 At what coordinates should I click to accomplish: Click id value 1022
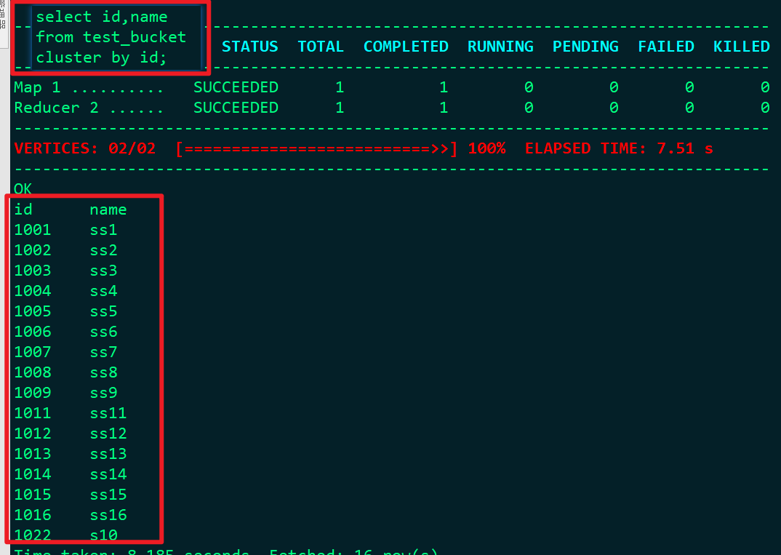(x=33, y=535)
